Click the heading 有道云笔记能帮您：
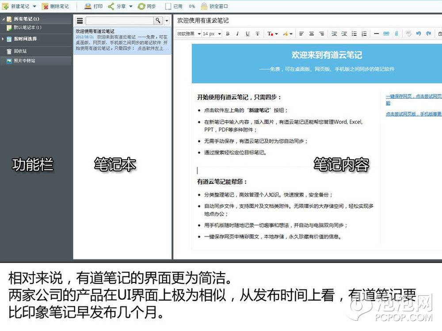Viewport: 442px width, 331px height. [x=222, y=182]
